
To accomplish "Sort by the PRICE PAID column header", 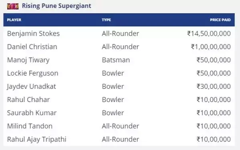I will (220, 20).
